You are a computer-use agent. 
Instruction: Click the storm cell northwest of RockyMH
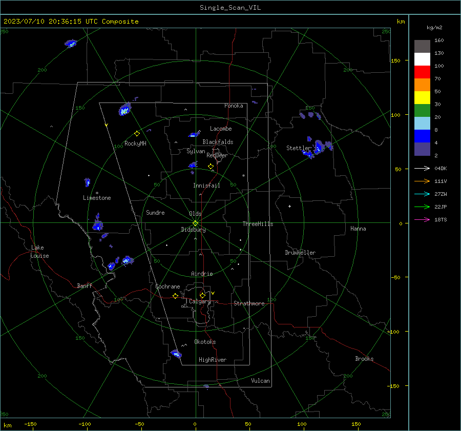[x=124, y=110]
